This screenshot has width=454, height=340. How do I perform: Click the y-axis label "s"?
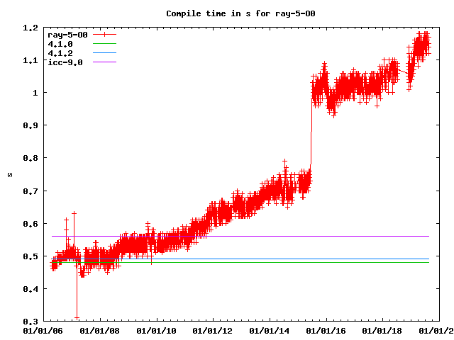(9, 174)
